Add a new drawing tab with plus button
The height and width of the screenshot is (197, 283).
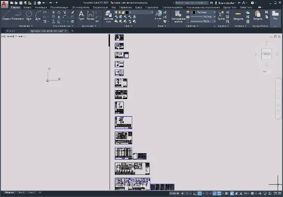coord(72,31)
